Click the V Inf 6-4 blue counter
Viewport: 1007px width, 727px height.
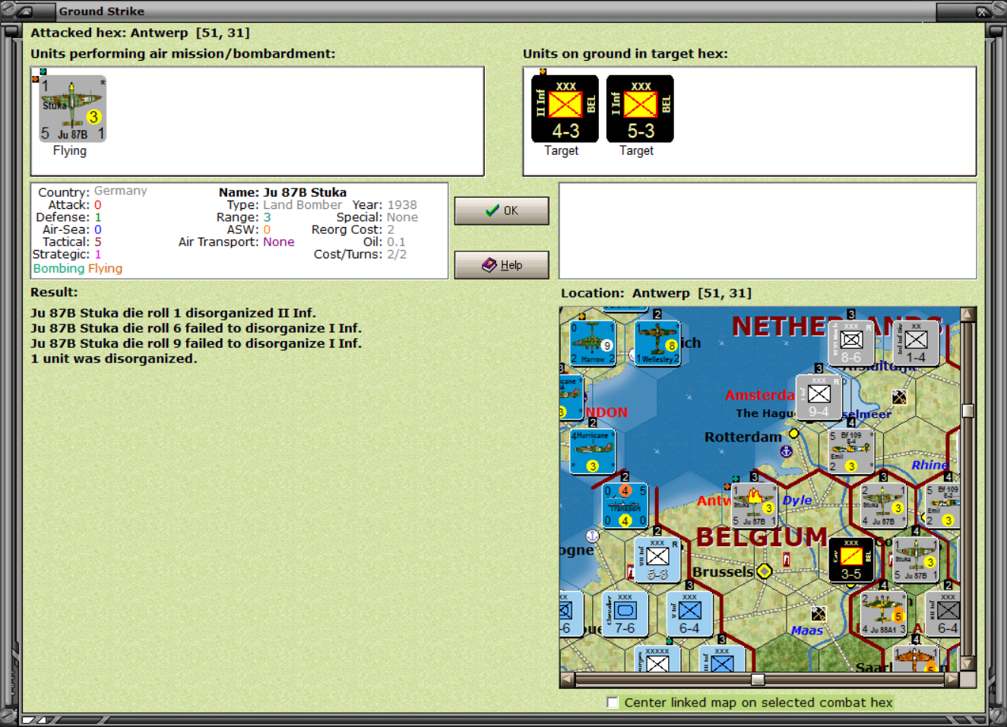(689, 614)
